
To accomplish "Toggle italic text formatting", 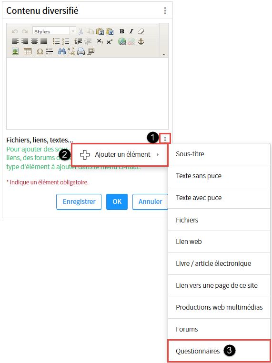I will tap(131, 31).
